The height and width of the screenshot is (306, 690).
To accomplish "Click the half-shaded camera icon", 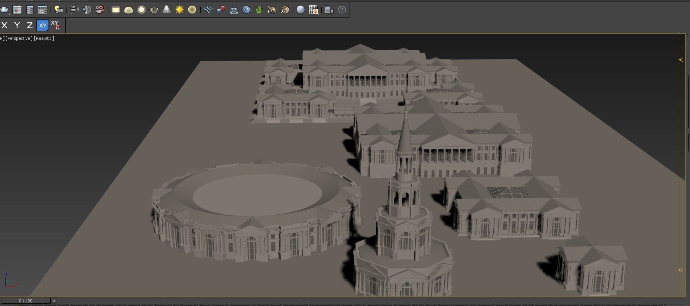I will 87,10.
